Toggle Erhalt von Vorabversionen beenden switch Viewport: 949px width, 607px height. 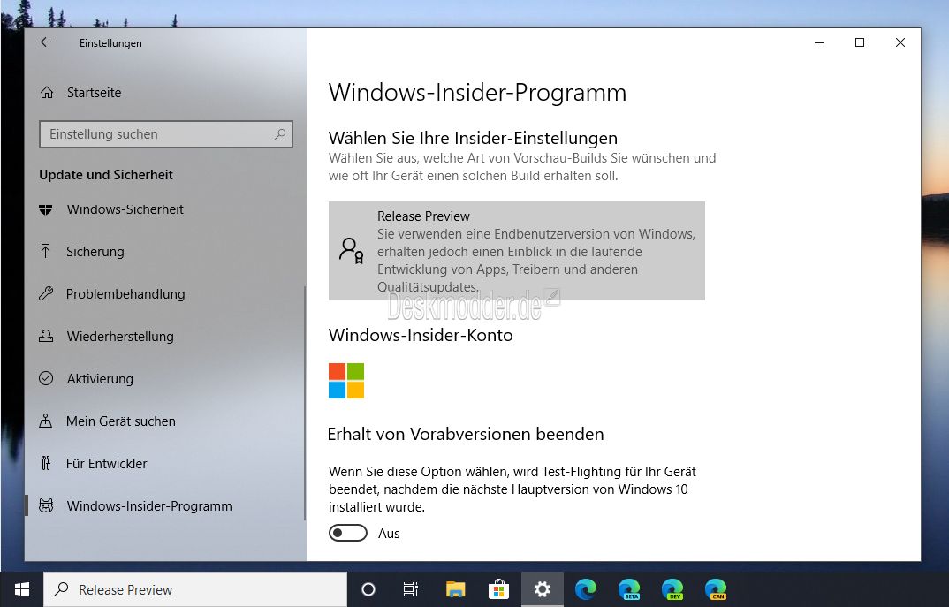click(x=348, y=533)
